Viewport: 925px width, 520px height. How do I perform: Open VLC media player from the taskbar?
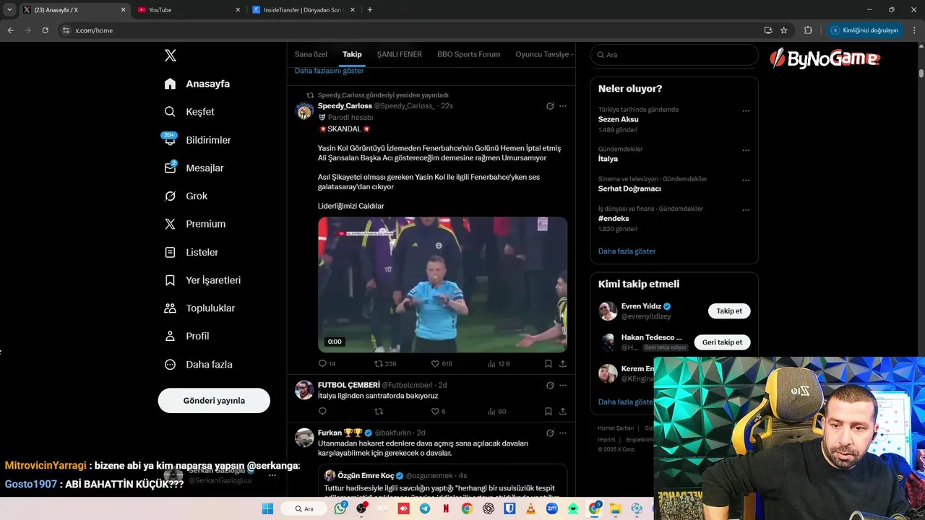point(530,508)
